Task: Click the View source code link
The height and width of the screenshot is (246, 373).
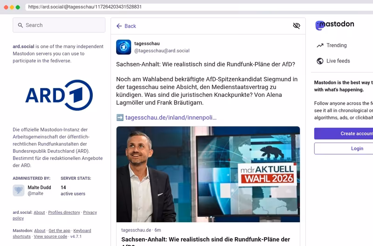Action: coord(50,237)
